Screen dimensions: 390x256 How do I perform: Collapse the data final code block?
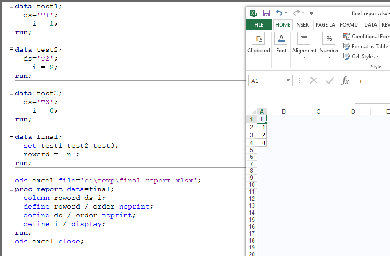pos(11,137)
